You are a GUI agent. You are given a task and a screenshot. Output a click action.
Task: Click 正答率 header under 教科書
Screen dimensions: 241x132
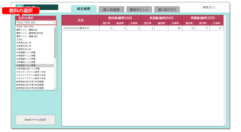(x=134, y=23)
